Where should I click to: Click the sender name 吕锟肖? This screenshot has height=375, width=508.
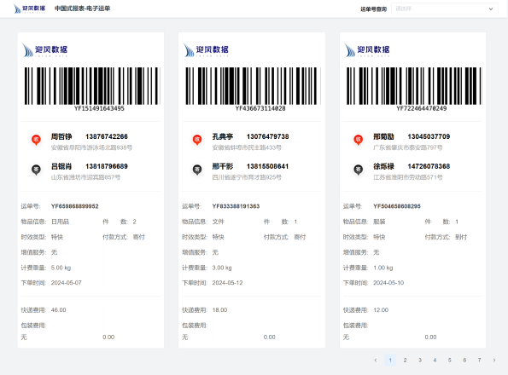pyautogui.click(x=61, y=166)
